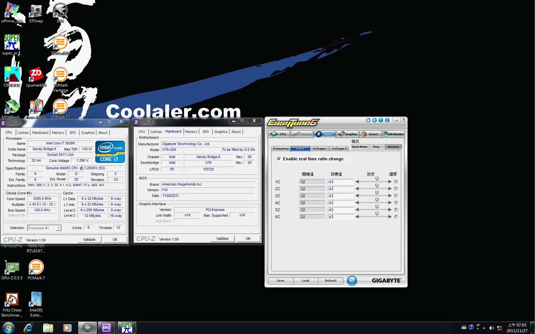Switch to the Voltage I sub-tab
Viewport: 535px width, 334px height.
pyautogui.click(x=319, y=149)
